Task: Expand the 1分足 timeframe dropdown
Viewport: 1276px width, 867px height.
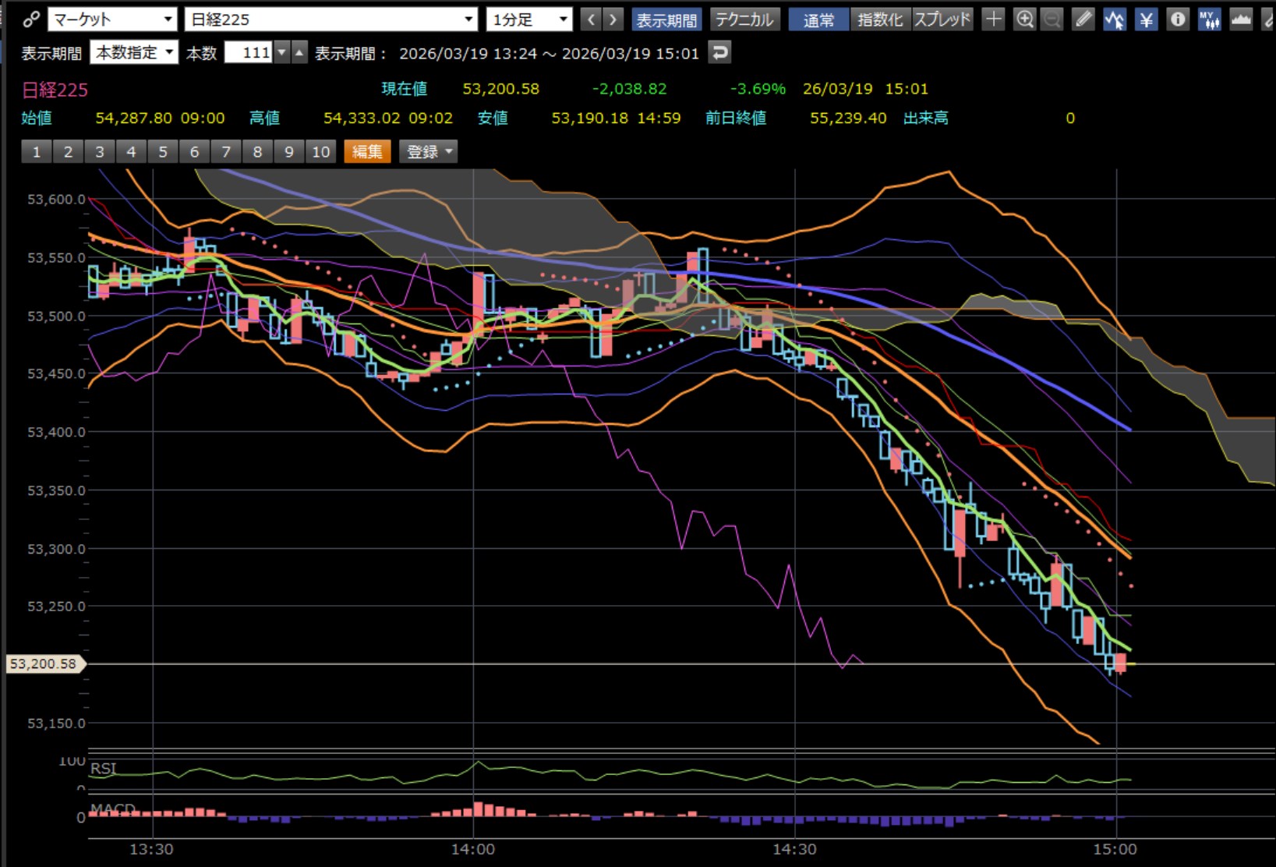Action: (x=529, y=19)
